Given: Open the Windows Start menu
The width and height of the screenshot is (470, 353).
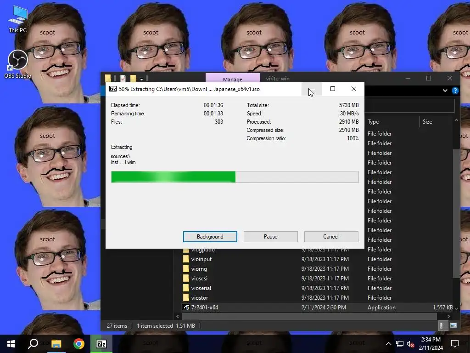Looking at the screenshot, I should click(11, 344).
